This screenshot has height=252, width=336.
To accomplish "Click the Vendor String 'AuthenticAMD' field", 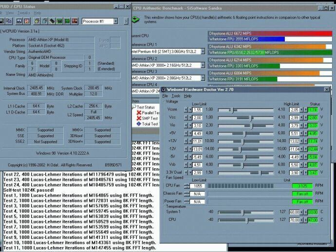I will pos(61,52).
